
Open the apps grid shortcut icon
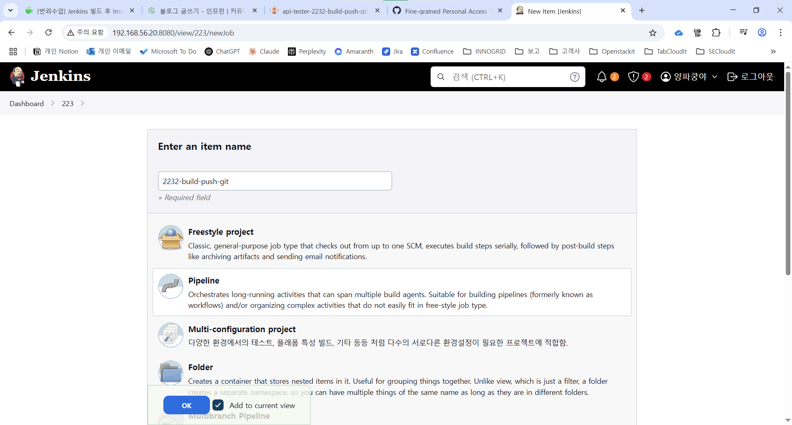13,52
